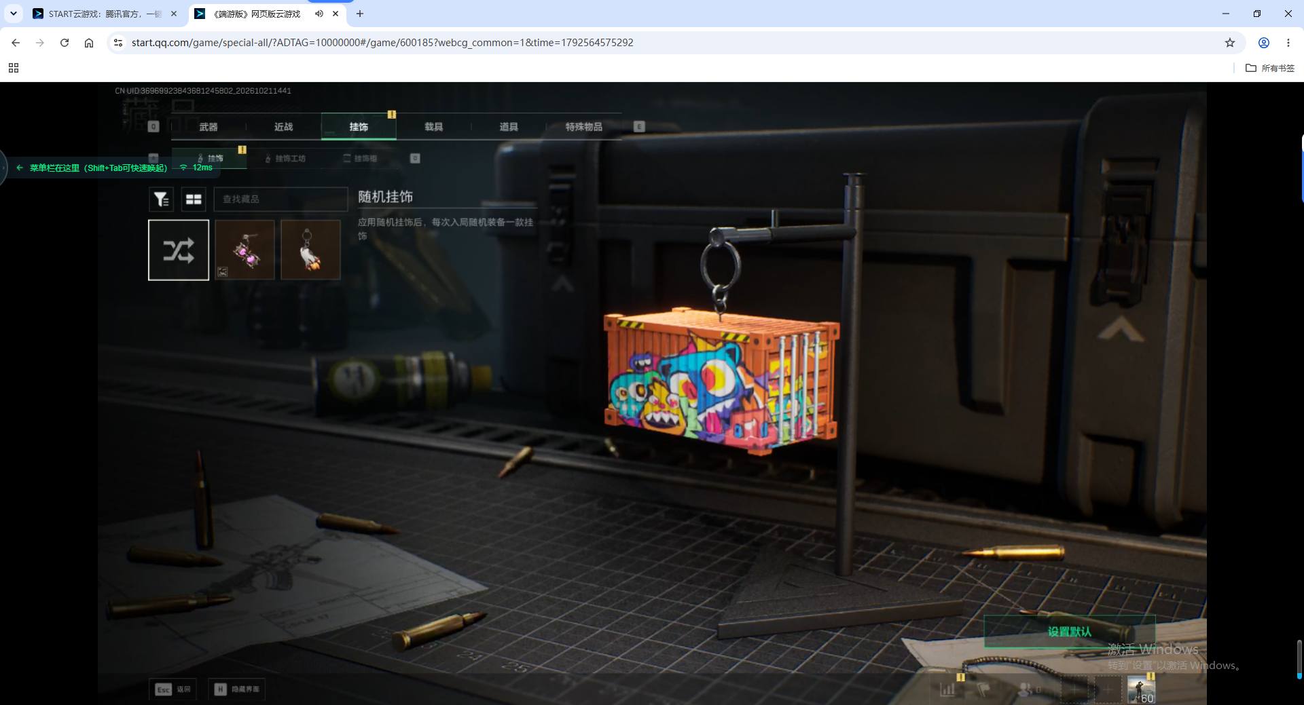This screenshot has height=705, width=1304.
Task: Open the player avatar level 60
Action: 1141,689
